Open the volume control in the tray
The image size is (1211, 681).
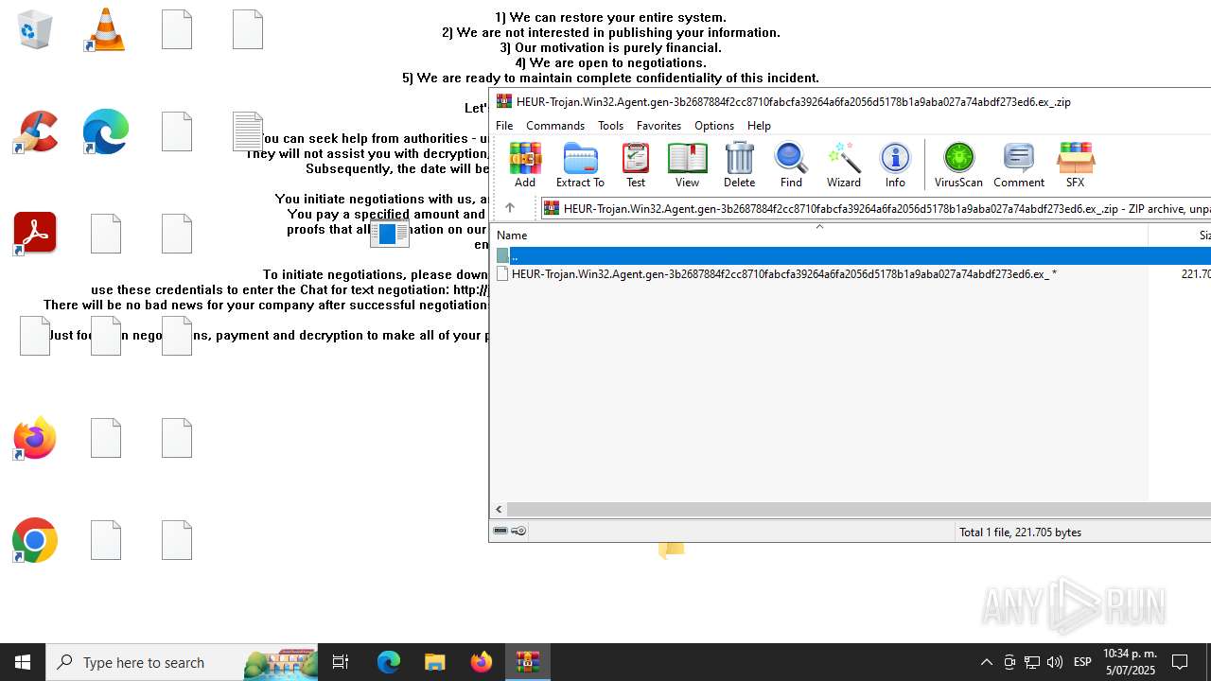point(1055,662)
